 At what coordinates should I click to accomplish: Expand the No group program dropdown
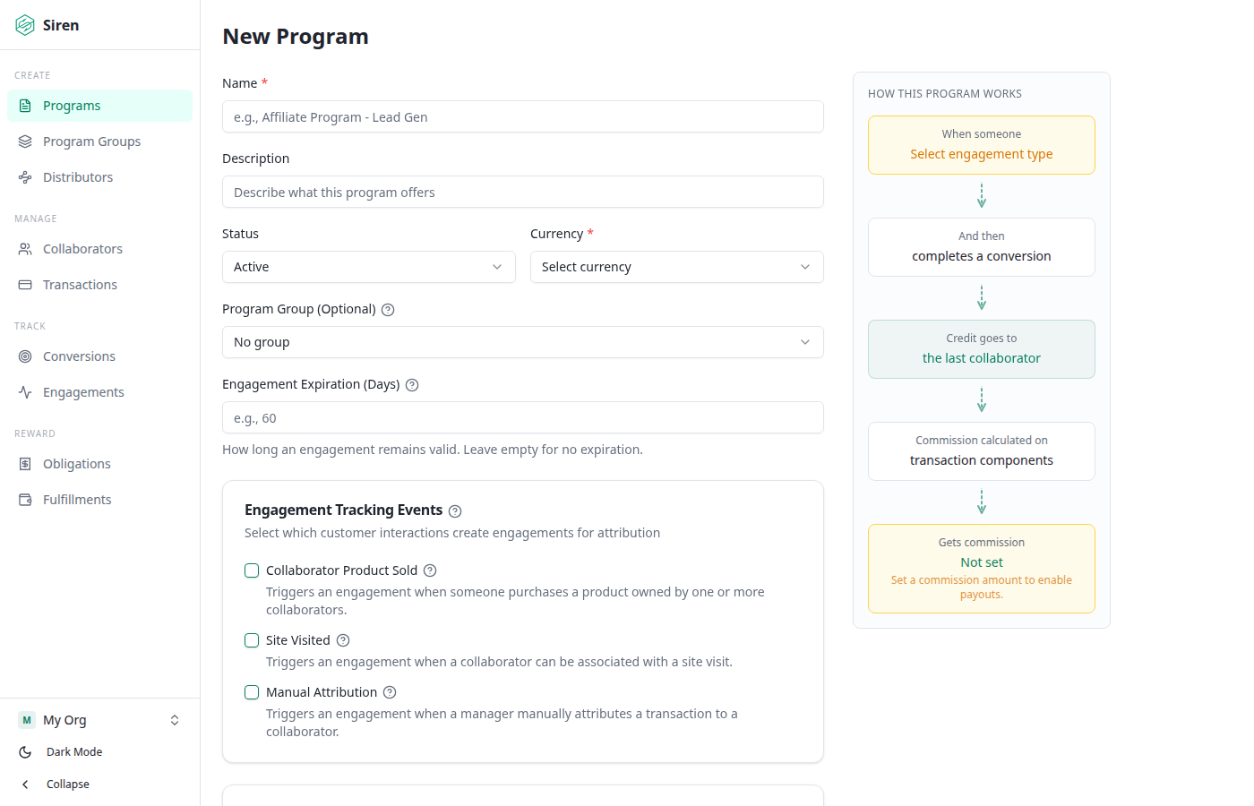coord(522,342)
